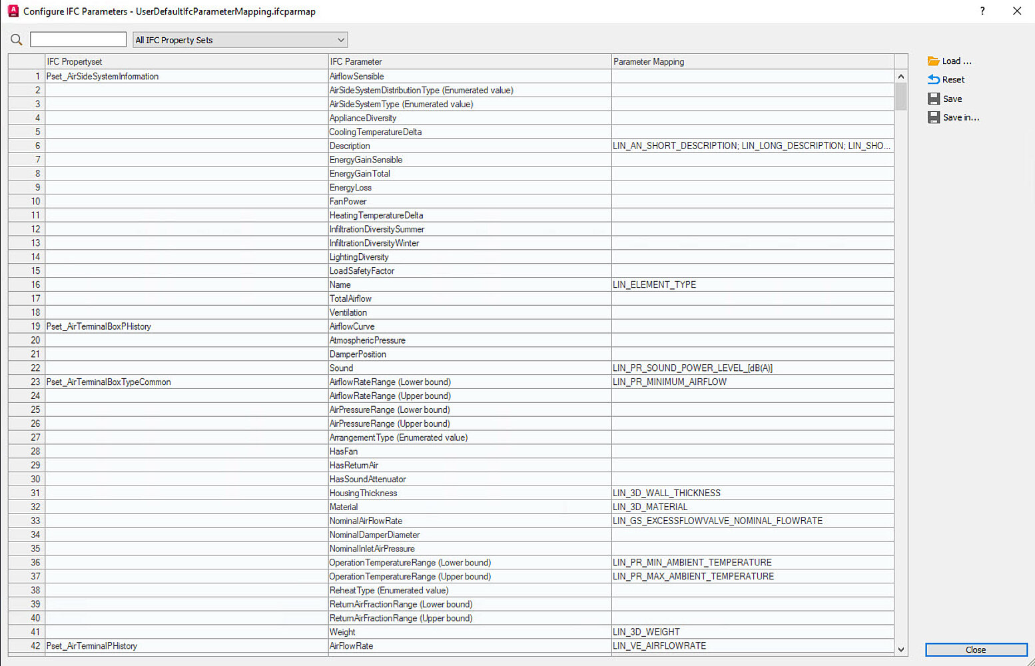The height and width of the screenshot is (666, 1035).
Task: Click the vertical scrollbar thumb
Action: (x=901, y=97)
